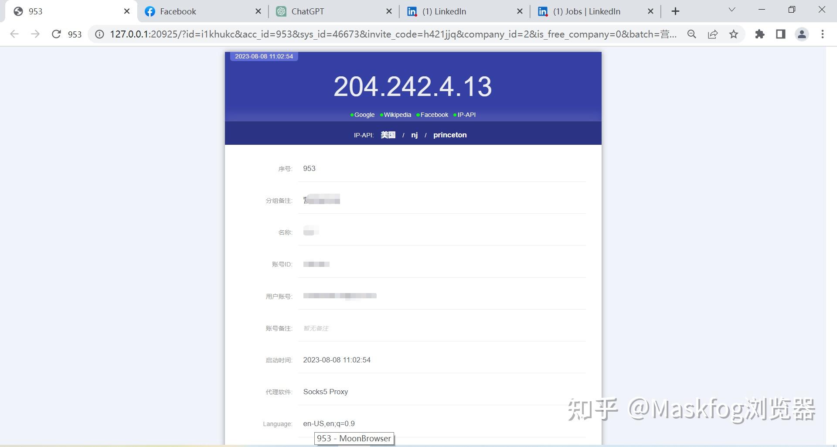The width and height of the screenshot is (837, 447).
Task: Click the princeton location link
Action: coord(450,135)
